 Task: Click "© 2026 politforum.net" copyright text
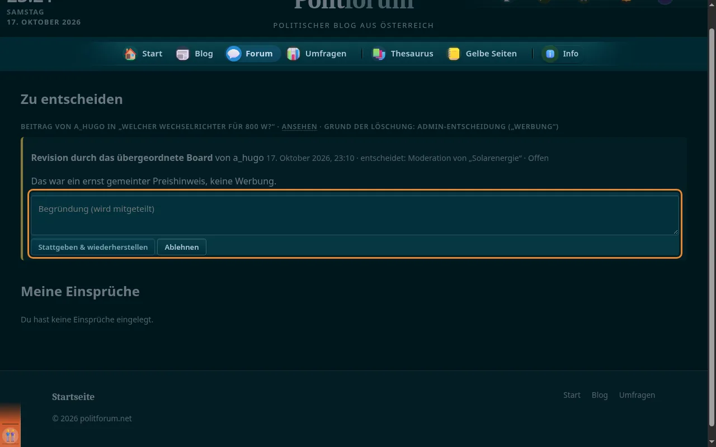[x=92, y=419]
